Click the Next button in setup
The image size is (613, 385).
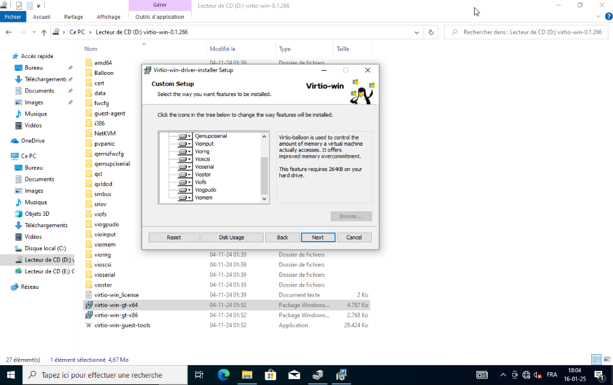[318, 238]
